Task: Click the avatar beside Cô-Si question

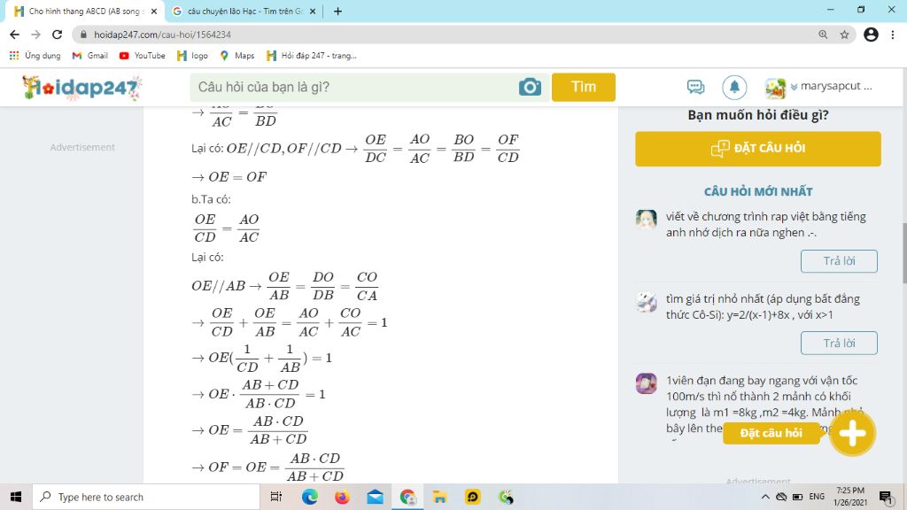Action: coord(646,302)
